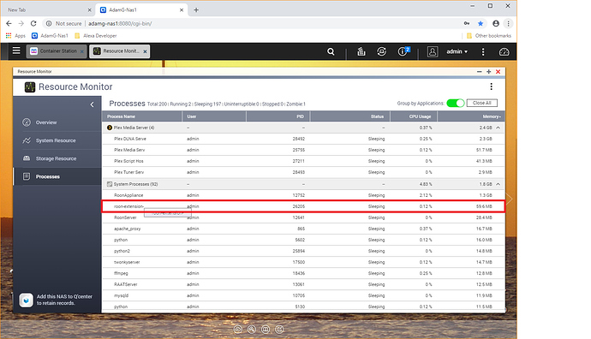Open AdamG-Nas1 bookmark
The height and width of the screenshot is (339, 591).
tap(51, 36)
